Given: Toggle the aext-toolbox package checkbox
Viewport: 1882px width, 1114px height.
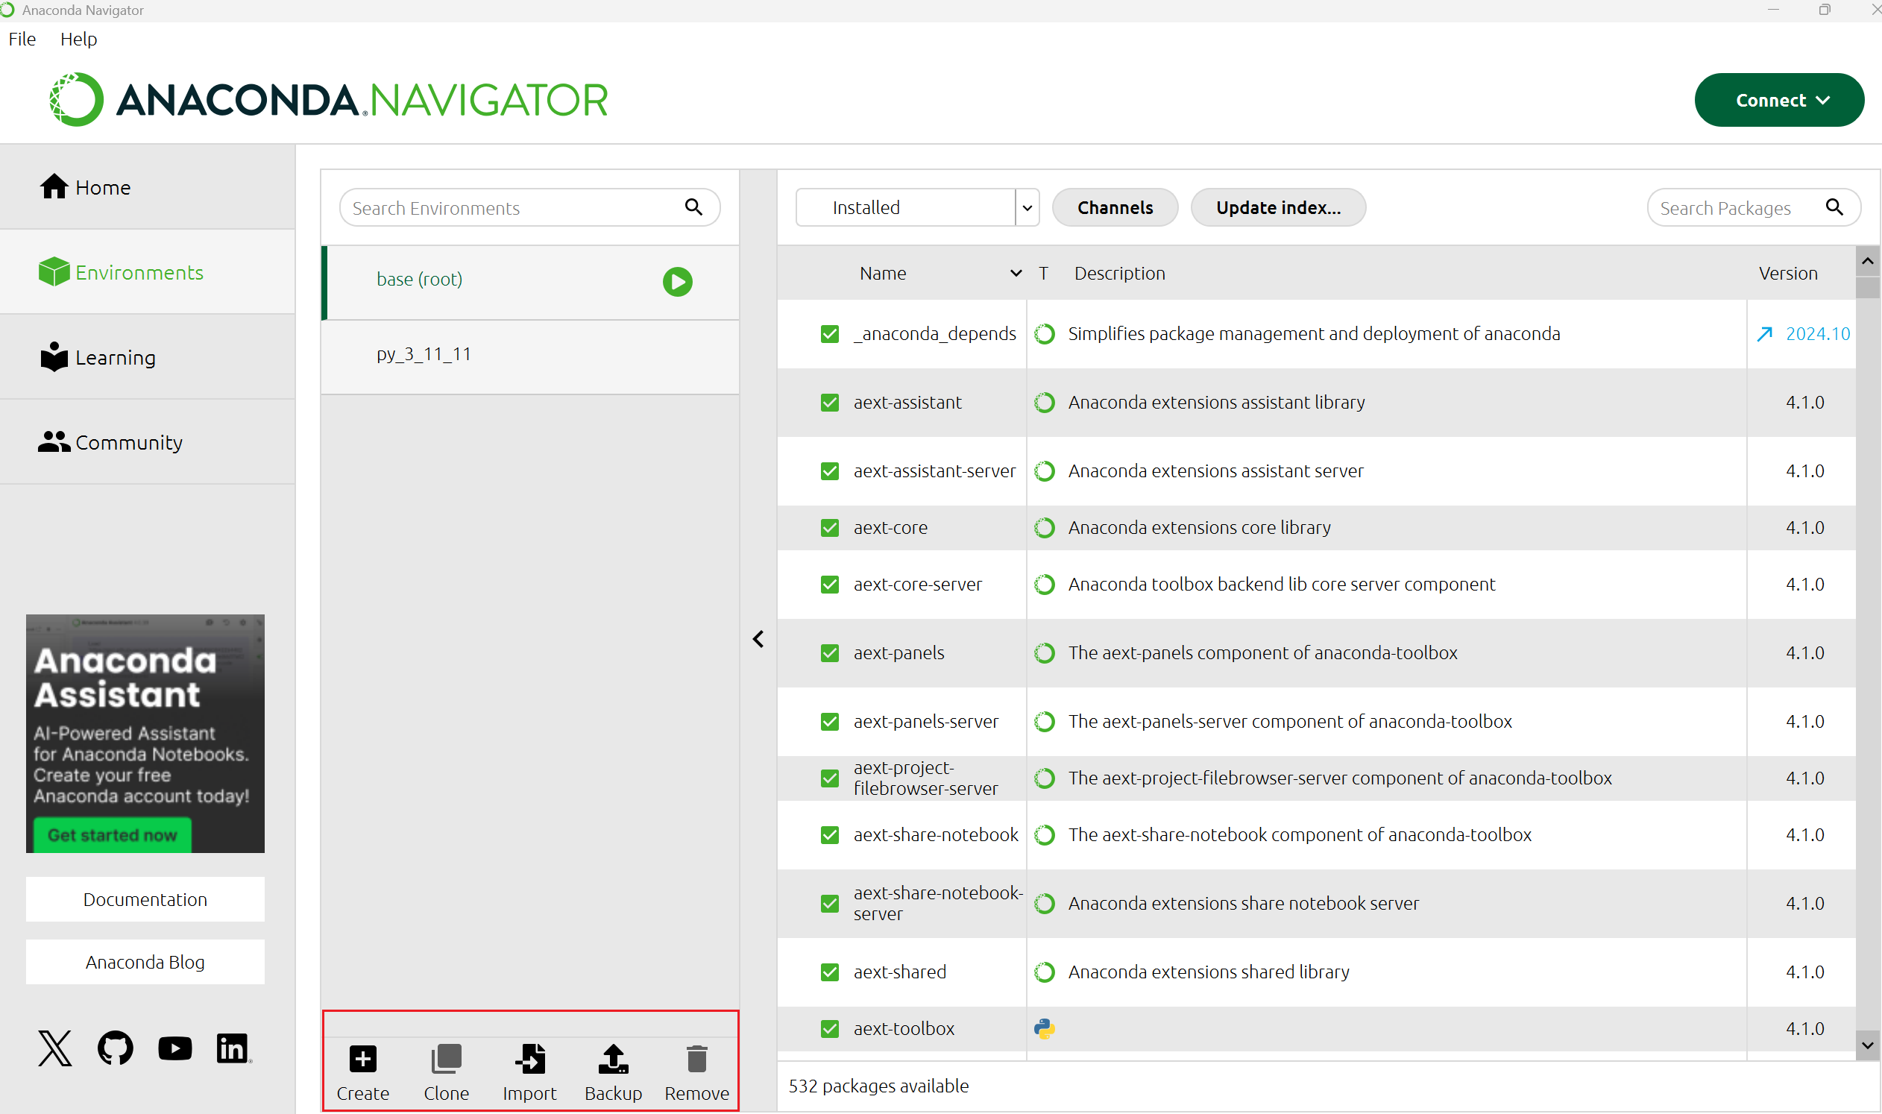Looking at the screenshot, I should click(828, 1028).
